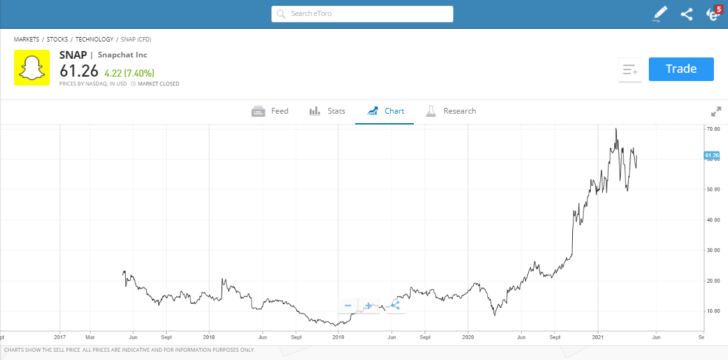
Task: Click the 50.00 price axis label
Action: click(x=713, y=190)
